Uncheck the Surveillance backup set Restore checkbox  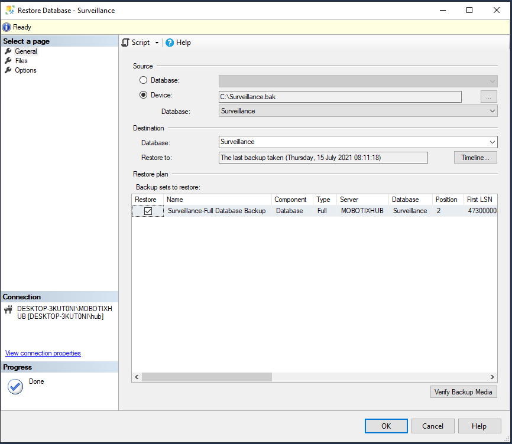(x=148, y=211)
